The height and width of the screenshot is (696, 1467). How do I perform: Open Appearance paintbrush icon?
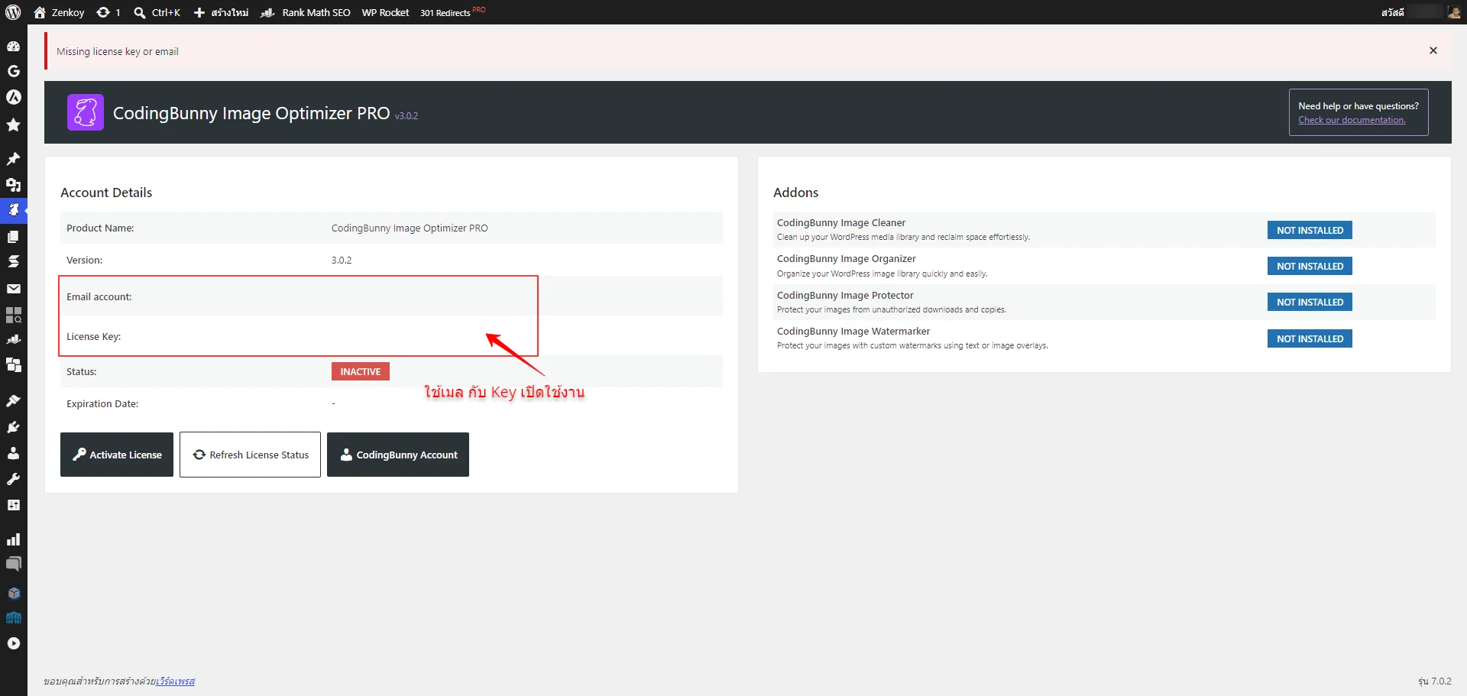coord(13,400)
